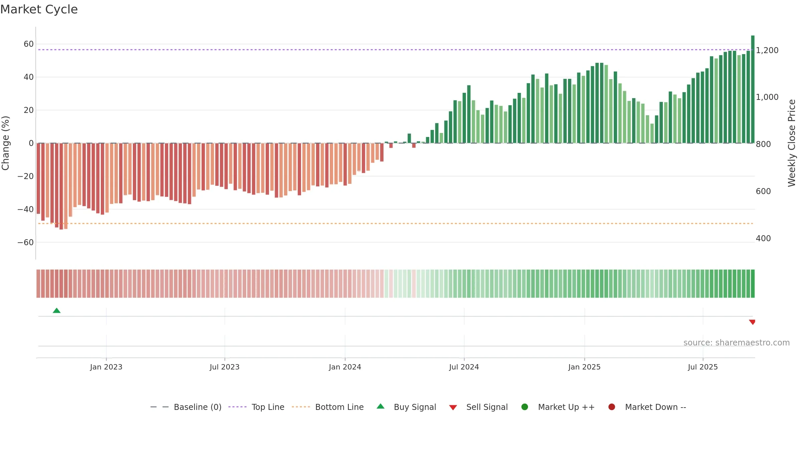This screenshot has width=801, height=451.
Task: Click the purple dotted top line
Action: [x=395, y=50]
